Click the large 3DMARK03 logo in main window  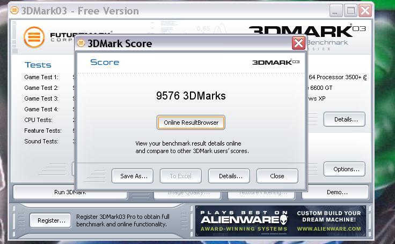coord(307,30)
